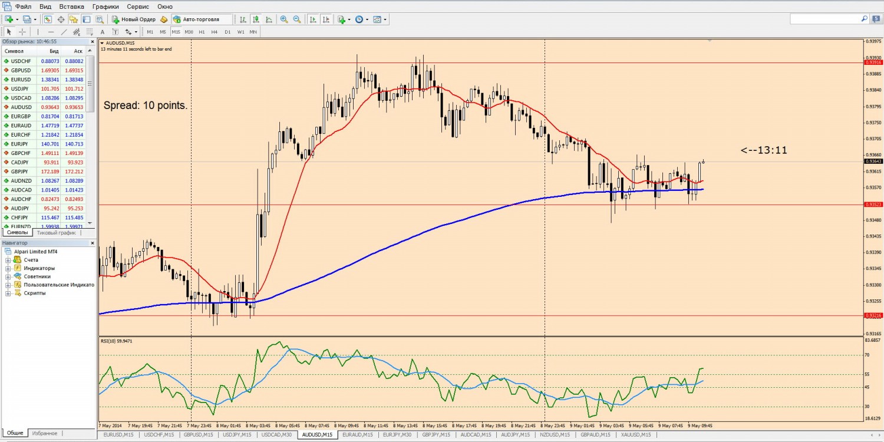
Task: Click the Market Watch vertical scrollbar
Action: tap(91, 83)
